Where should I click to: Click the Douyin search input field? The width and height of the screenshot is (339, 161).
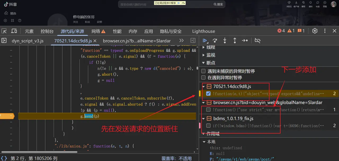tap(137, 4)
